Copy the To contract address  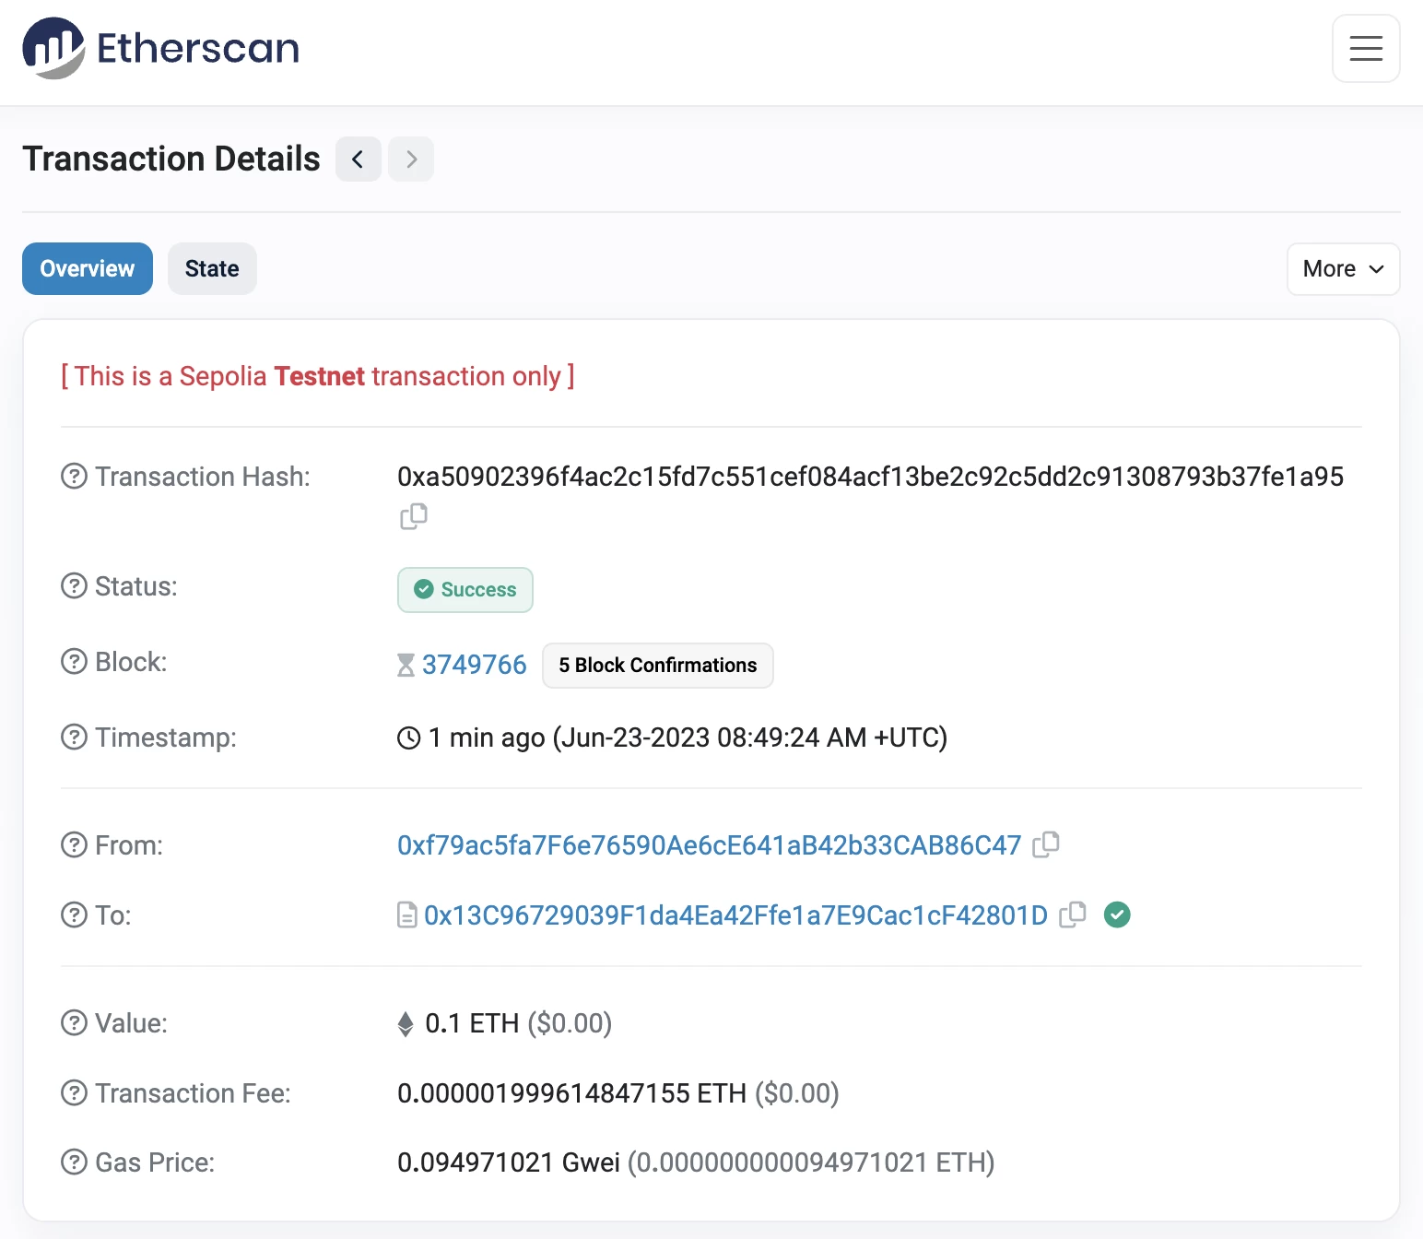1073,914
